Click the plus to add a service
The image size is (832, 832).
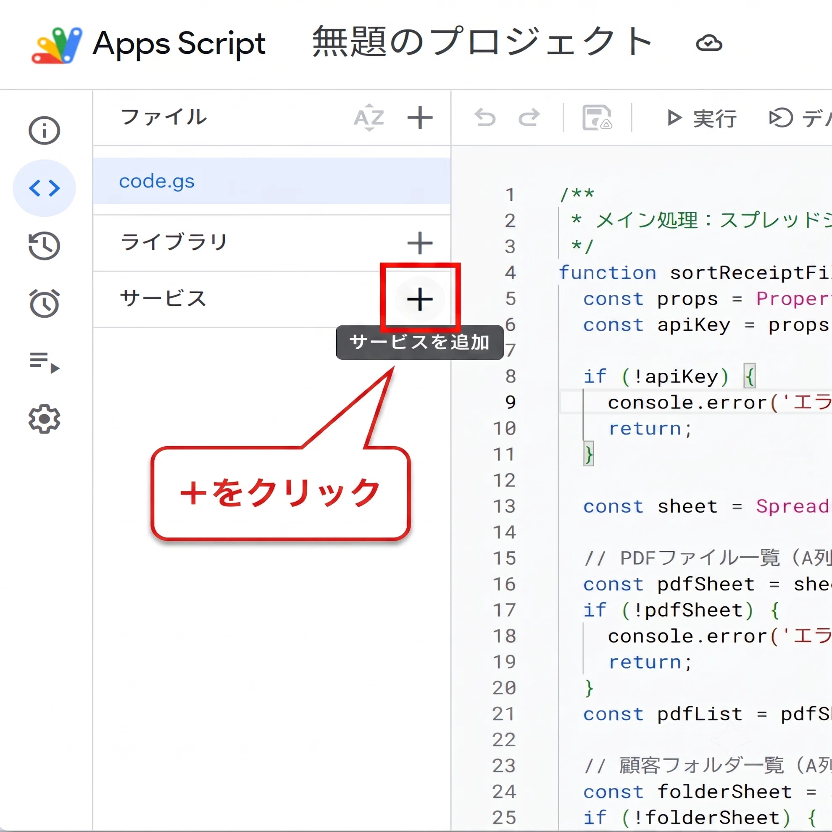tap(420, 299)
